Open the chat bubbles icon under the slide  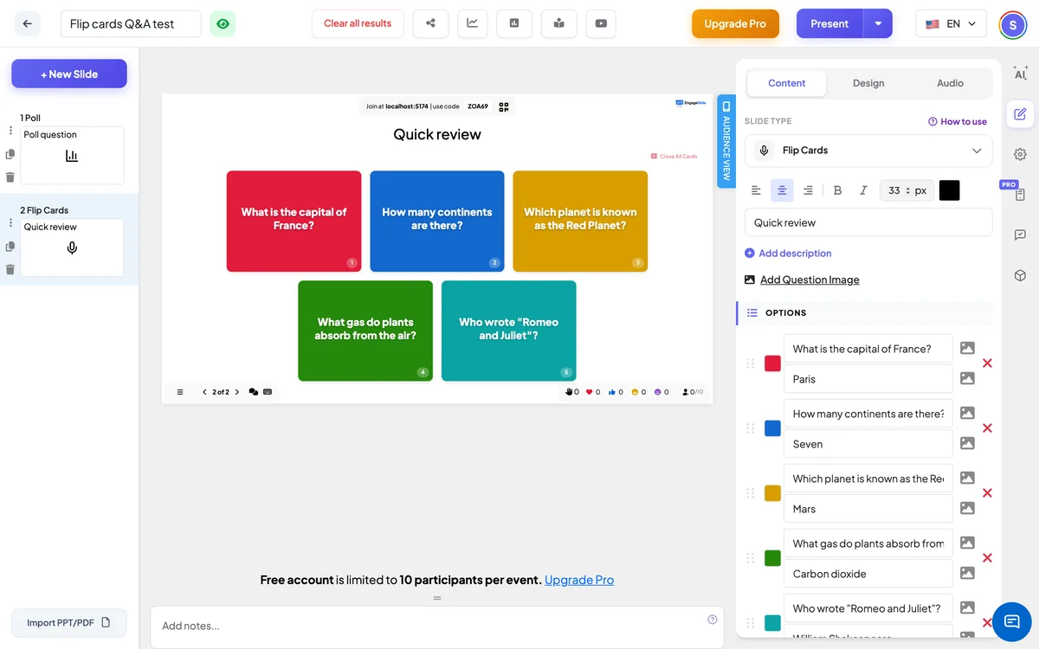tap(254, 392)
